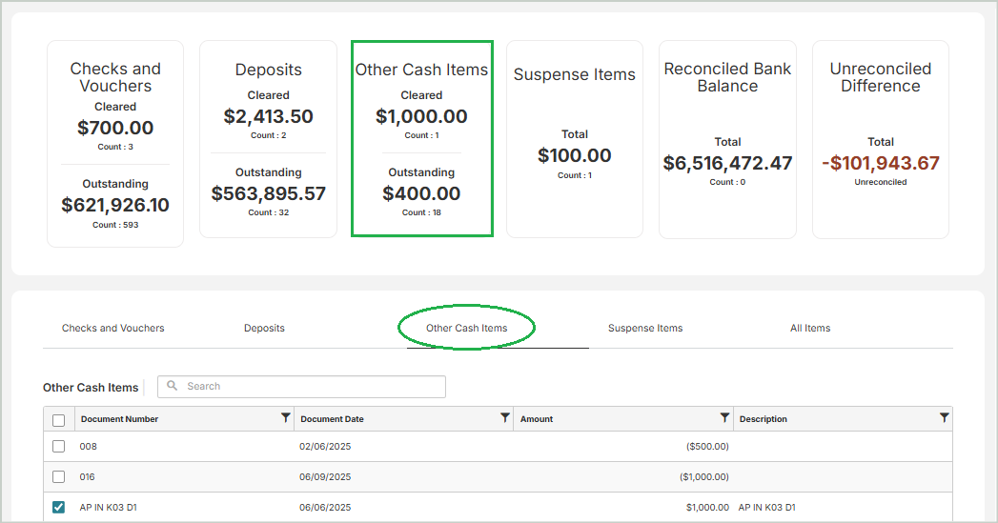Open the Checks and Vouchers summary card
Viewport: 998px width, 523px height.
[115, 144]
